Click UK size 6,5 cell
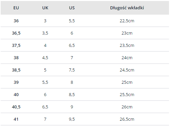 coord(45,107)
